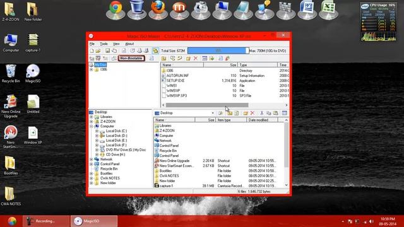Image resolution: width=404 pixels, height=227 pixels.
Task: Select the Window XP desktop file icon
Action: coord(33,136)
